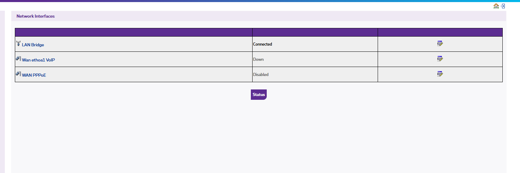
Task: Edit the LAN Bridge interface settings
Action: pos(440,44)
